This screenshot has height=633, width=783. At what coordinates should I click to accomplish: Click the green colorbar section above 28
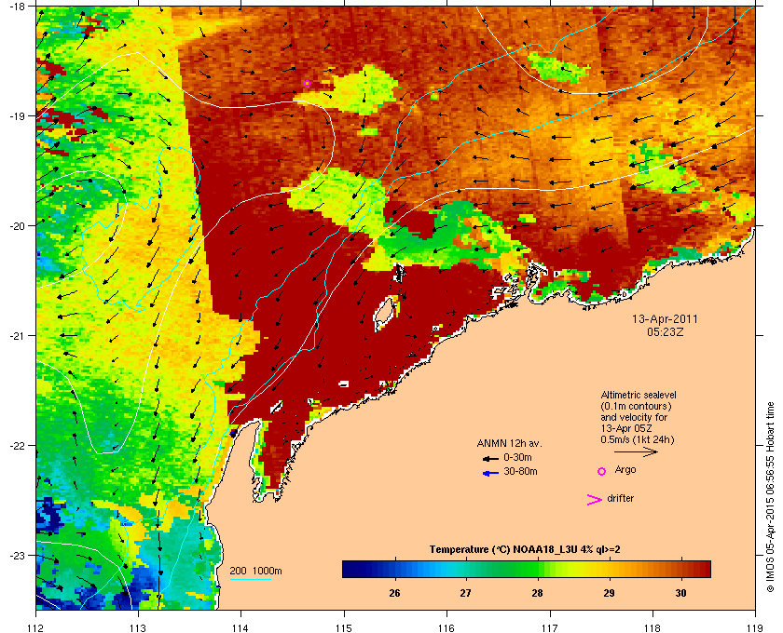click(x=537, y=569)
